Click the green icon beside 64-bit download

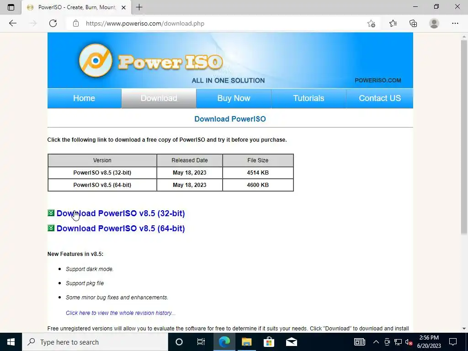51,228
